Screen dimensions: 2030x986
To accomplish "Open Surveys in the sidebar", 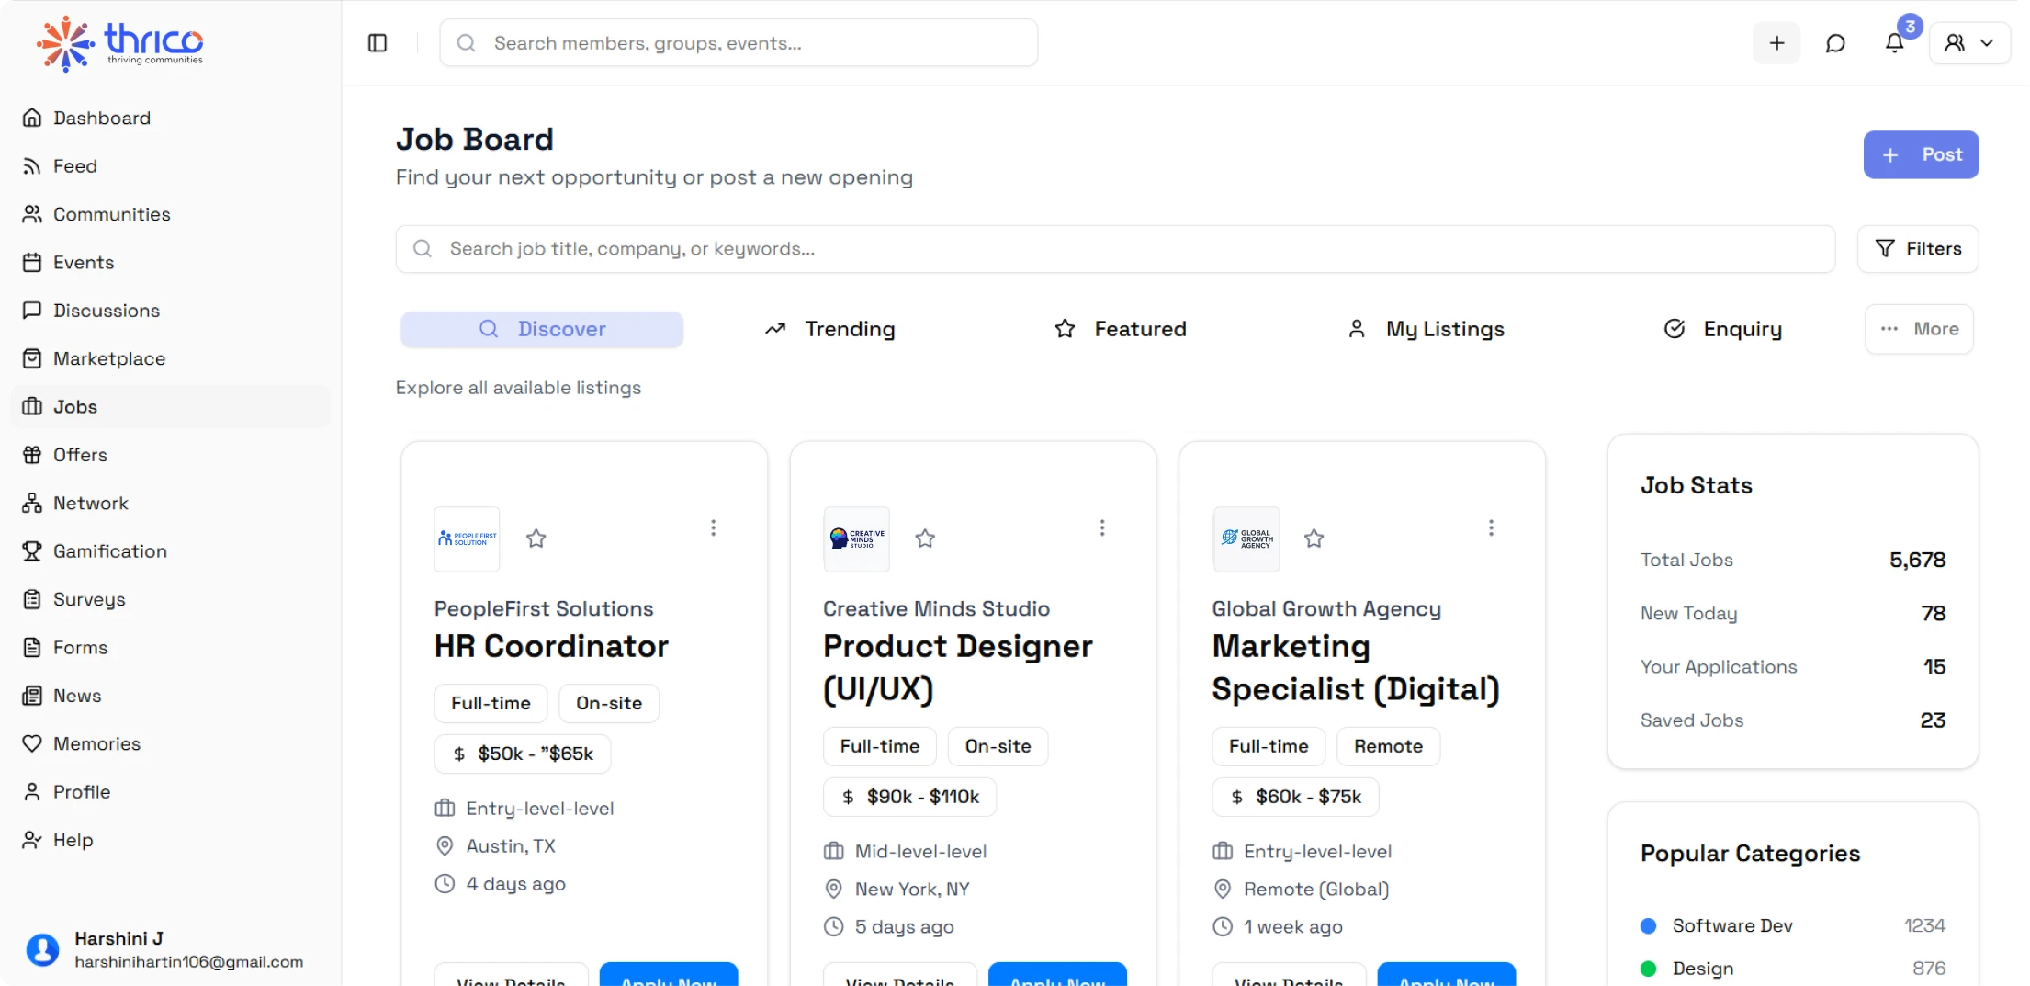I will [x=171, y=599].
